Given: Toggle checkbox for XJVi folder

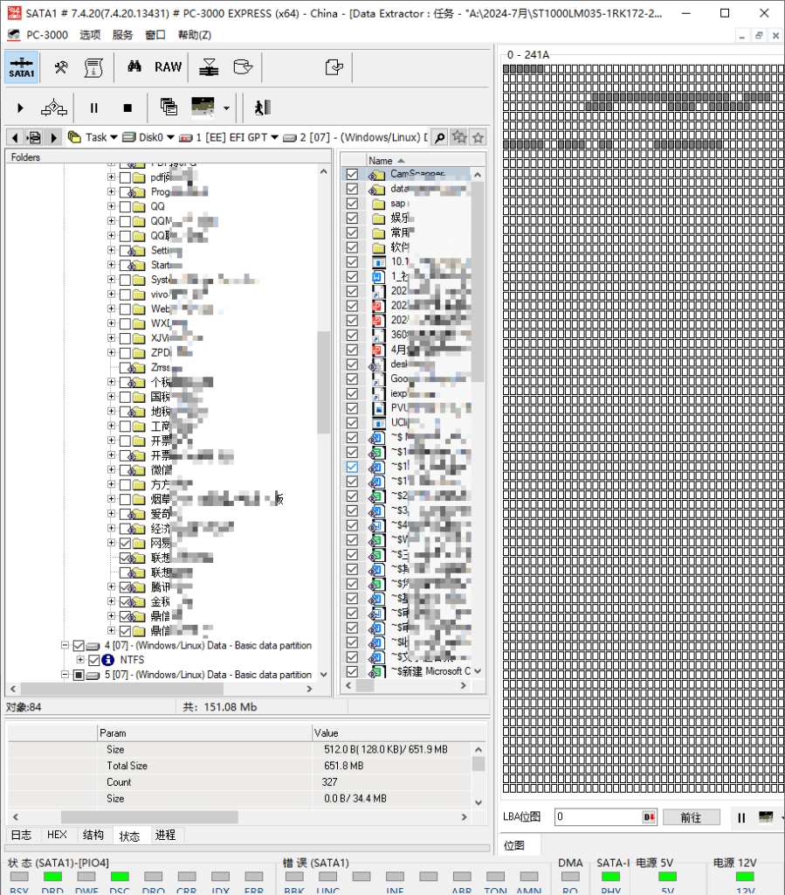Looking at the screenshot, I should pos(125,338).
